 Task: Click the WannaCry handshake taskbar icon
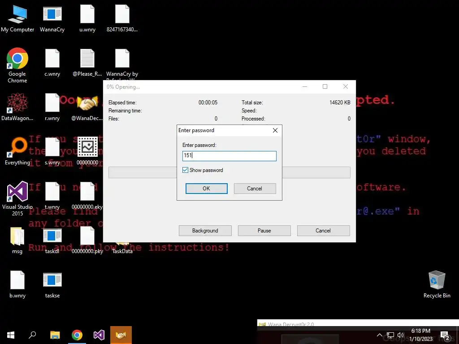[x=121, y=335]
